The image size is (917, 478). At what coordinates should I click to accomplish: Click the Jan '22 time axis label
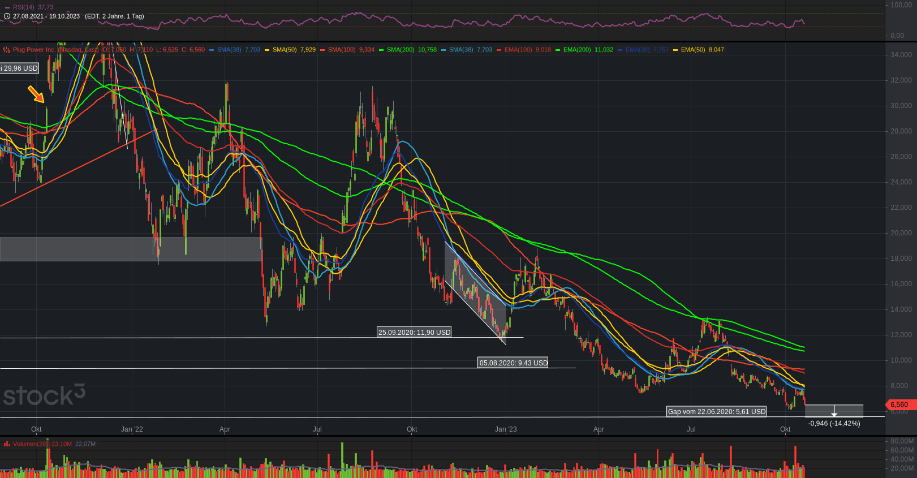132,429
